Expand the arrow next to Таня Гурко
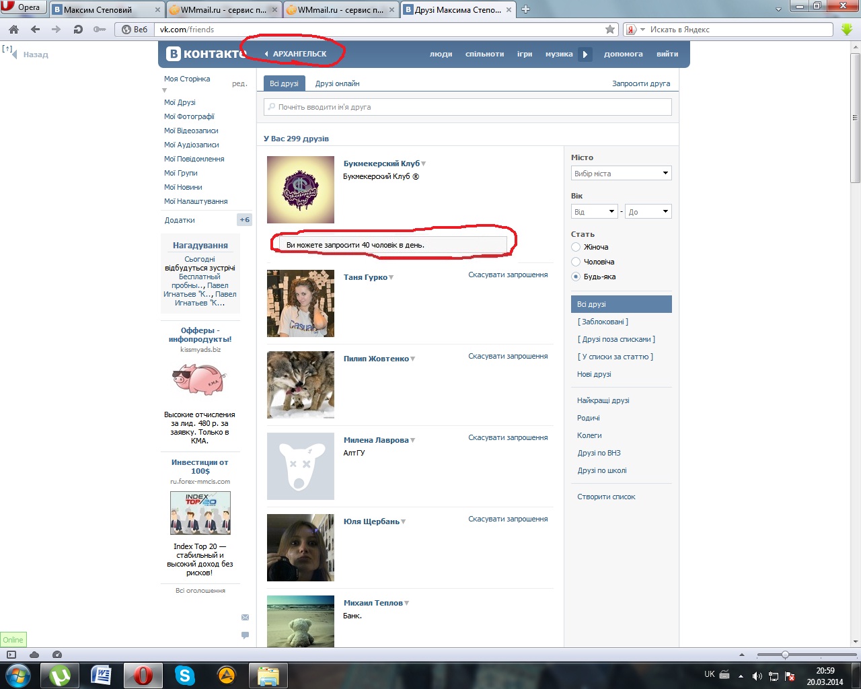Screen dimensions: 861x689 pos(391,278)
